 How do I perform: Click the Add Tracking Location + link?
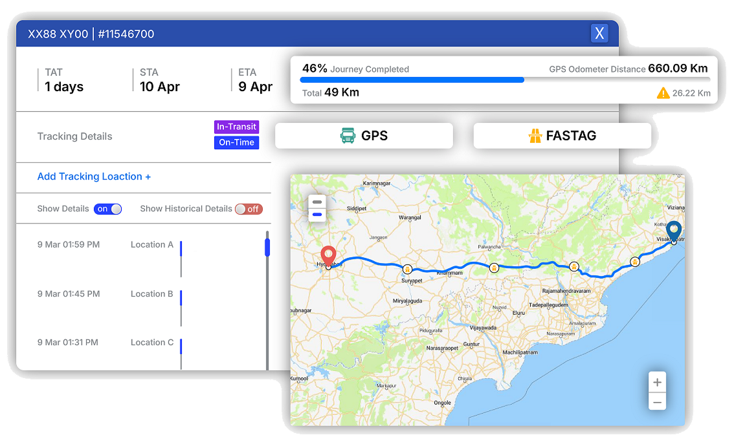click(94, 176)
